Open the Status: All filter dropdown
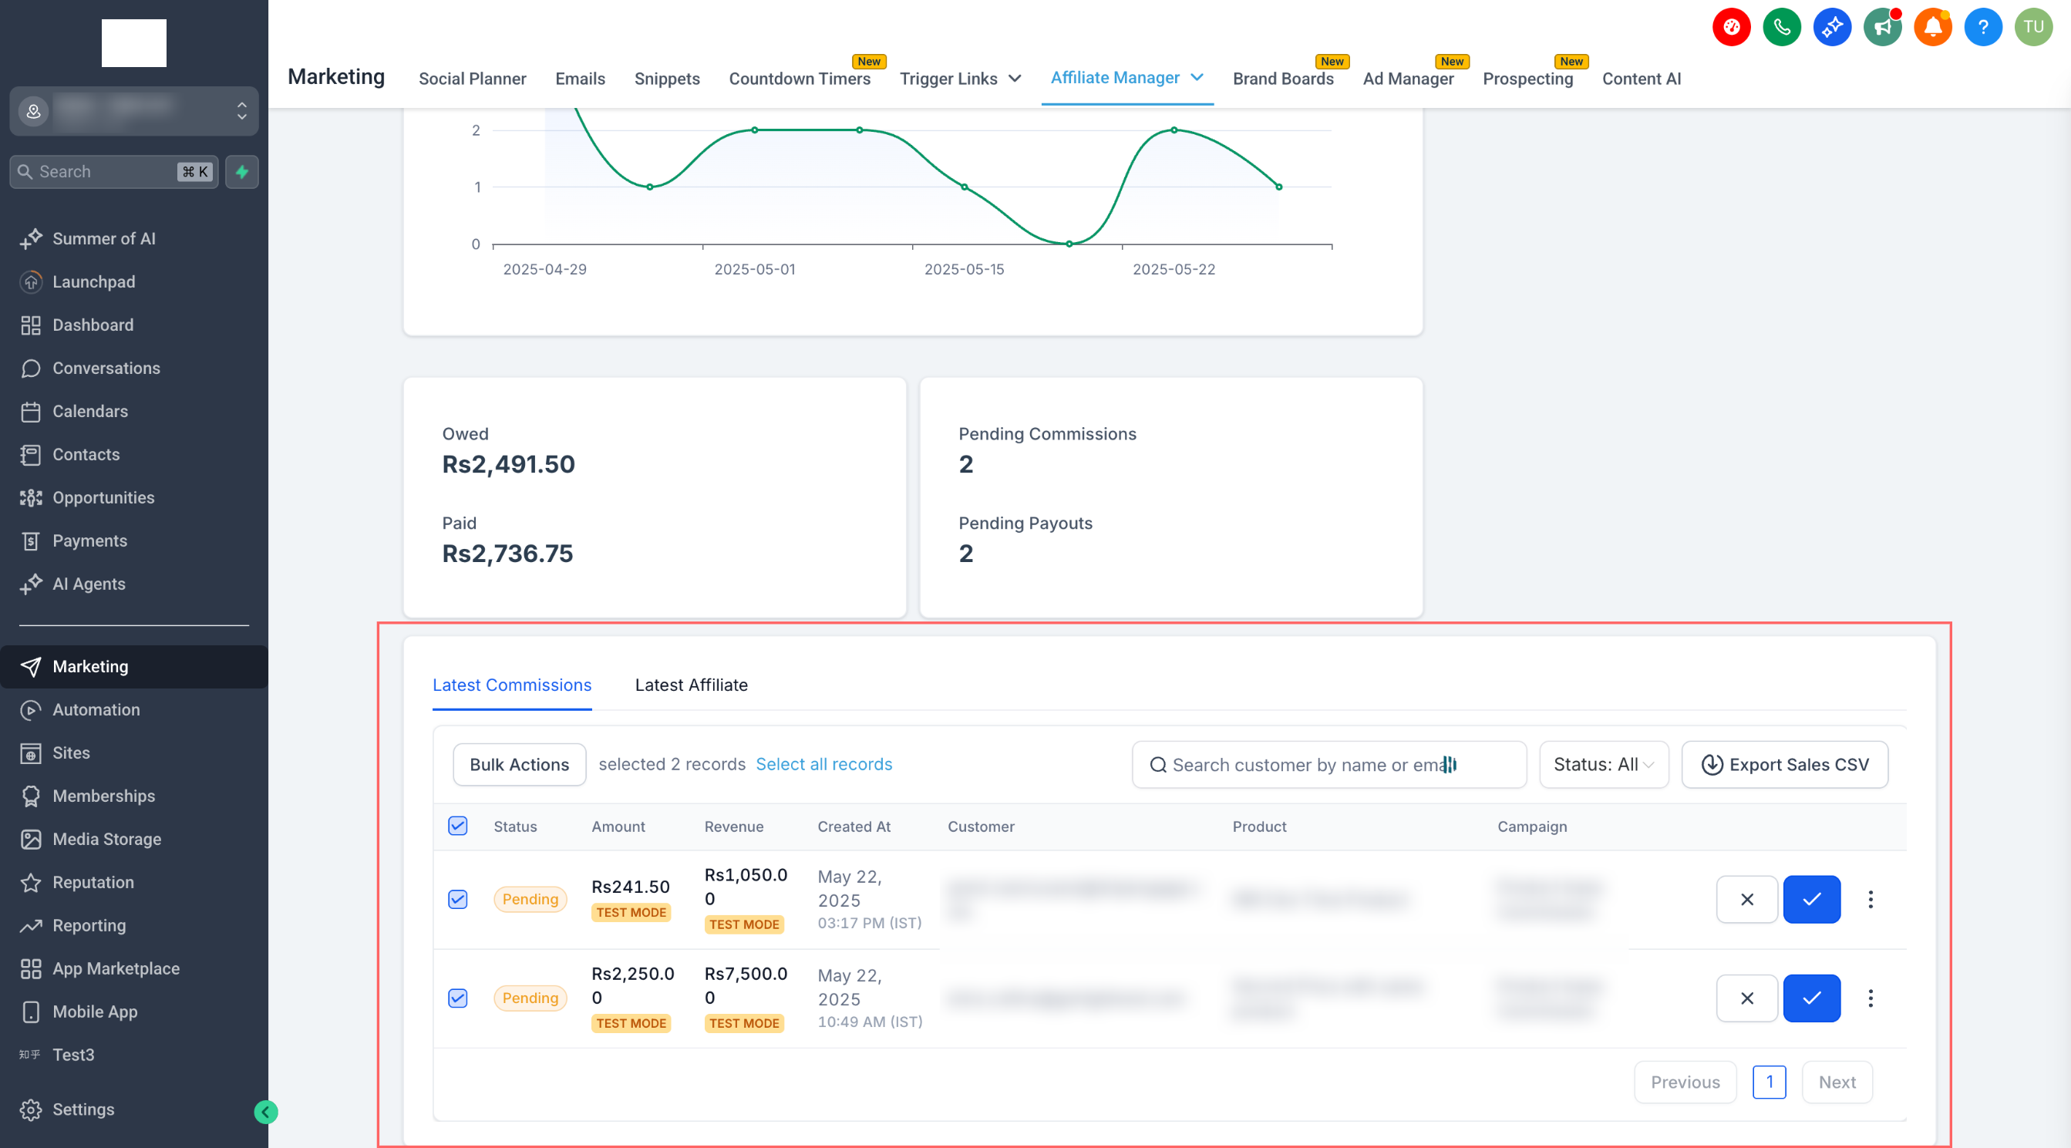 tap(1603, 764)
